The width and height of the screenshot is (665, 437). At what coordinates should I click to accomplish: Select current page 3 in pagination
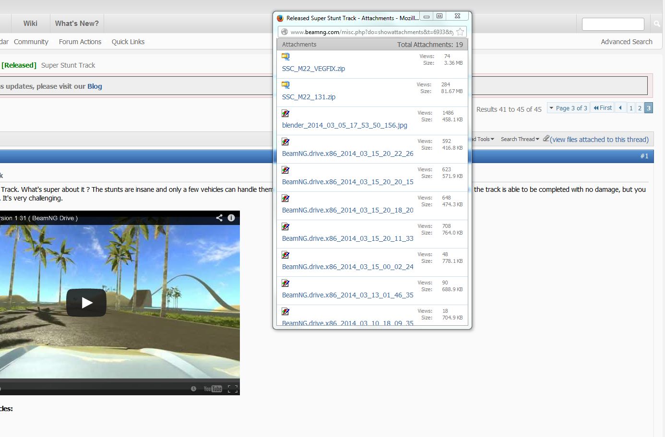point(649,108)
